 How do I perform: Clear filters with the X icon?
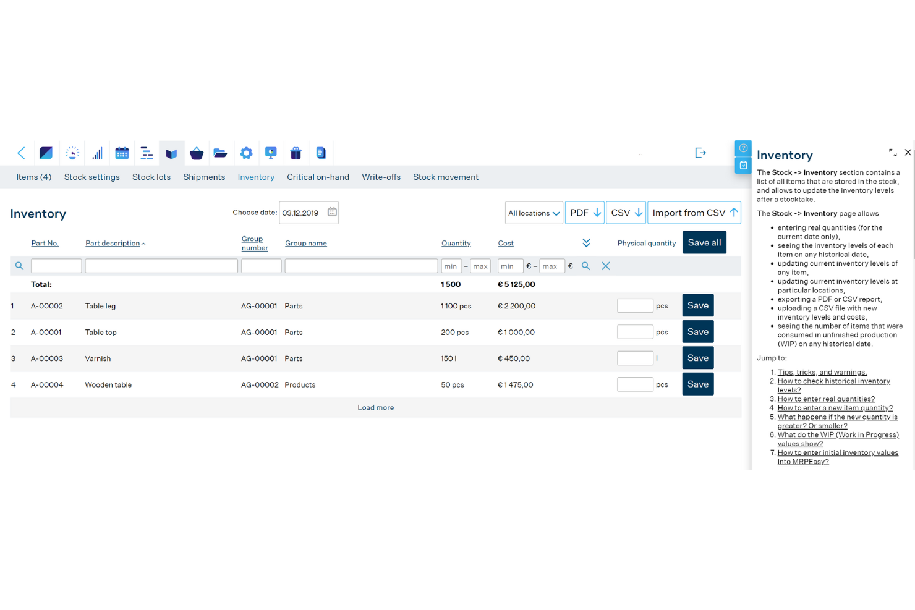click(606, 266)
